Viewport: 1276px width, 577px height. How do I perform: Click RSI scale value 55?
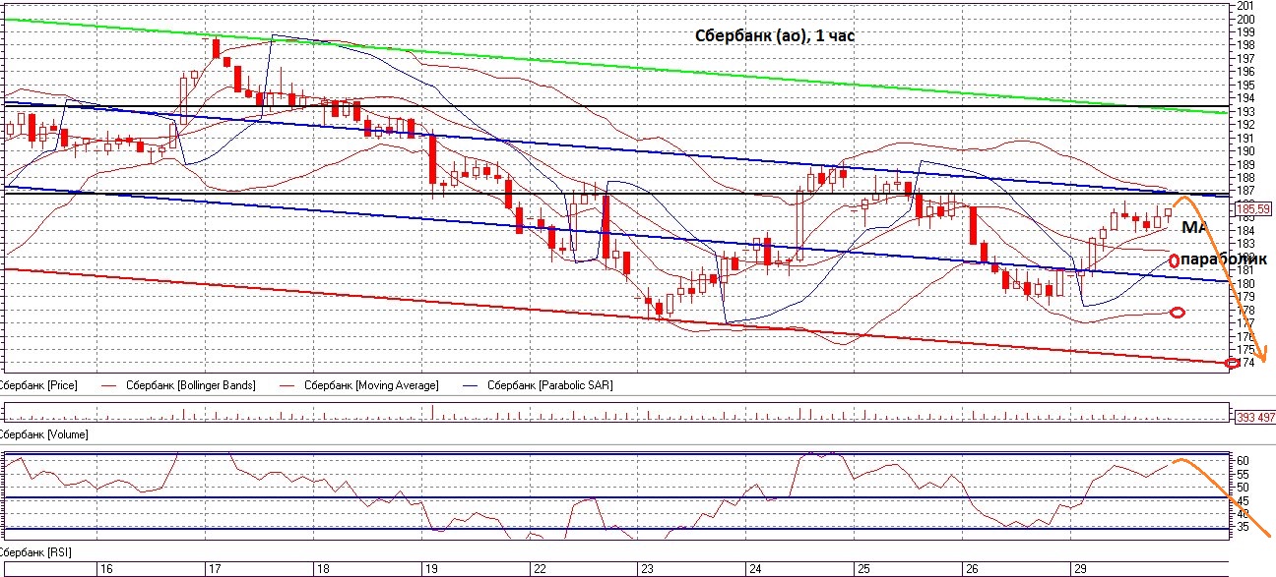point(1244,474)
